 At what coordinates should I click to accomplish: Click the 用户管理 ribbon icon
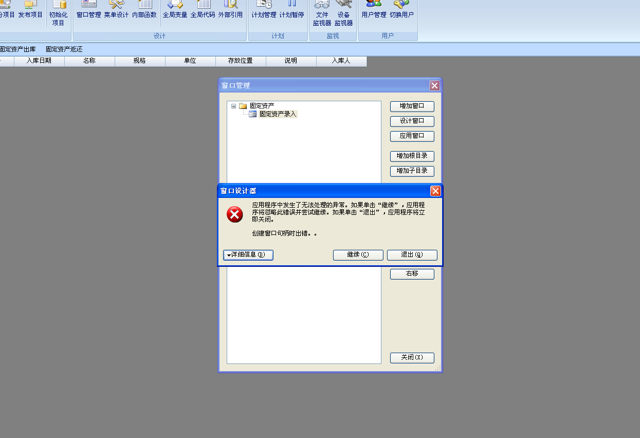click(x=374, y=10)
